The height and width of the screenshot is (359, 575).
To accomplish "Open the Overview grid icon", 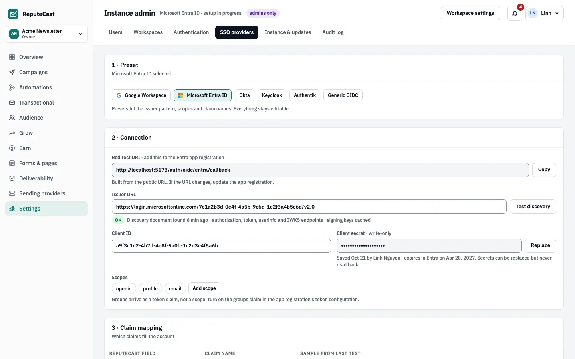I will click(x=12, y=57).
